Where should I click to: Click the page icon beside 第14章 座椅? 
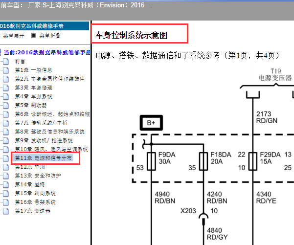[x=6, y=185]
